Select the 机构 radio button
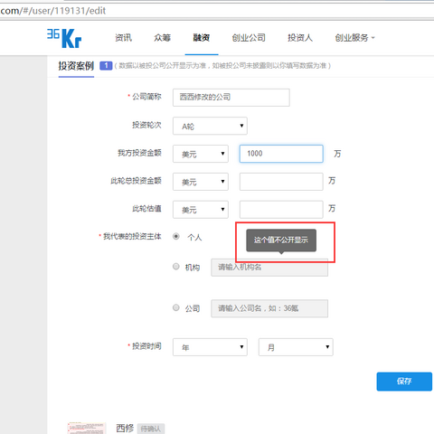Screen dimensions: 434x434 tap(176, 267)
